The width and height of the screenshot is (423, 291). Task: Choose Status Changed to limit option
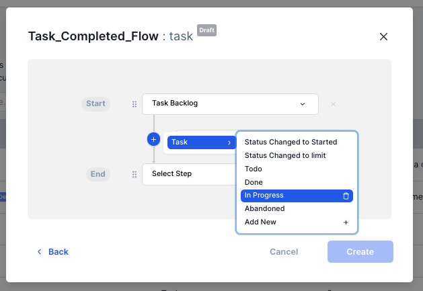(x=285, y=156)
